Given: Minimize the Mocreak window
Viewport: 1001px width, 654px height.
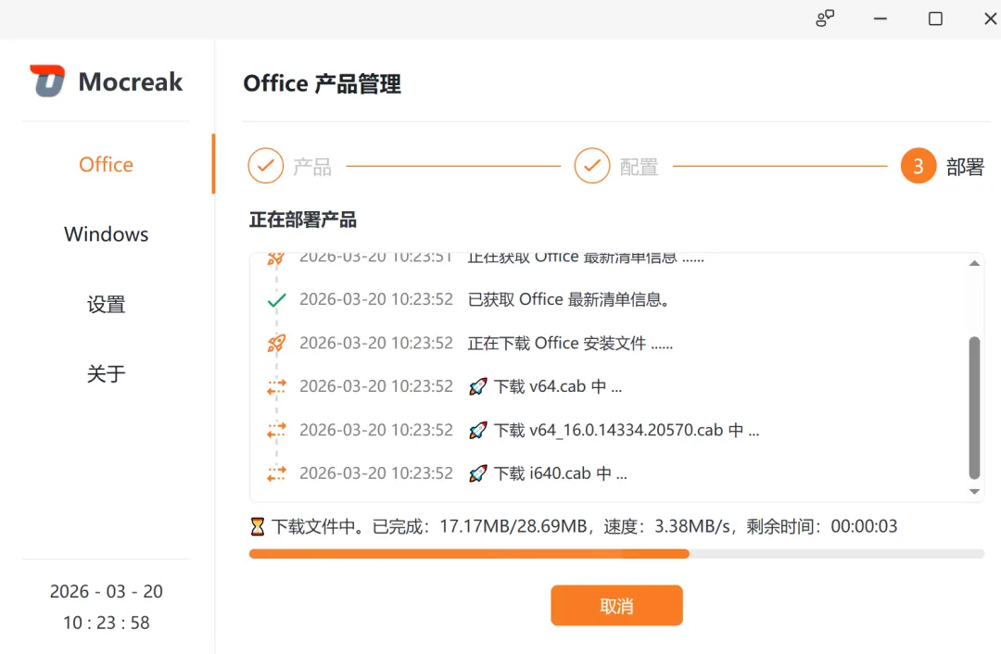Looking at the screenshot, I should click(881, 19).
